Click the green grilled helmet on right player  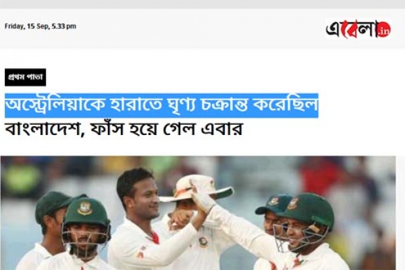(304, 221)
